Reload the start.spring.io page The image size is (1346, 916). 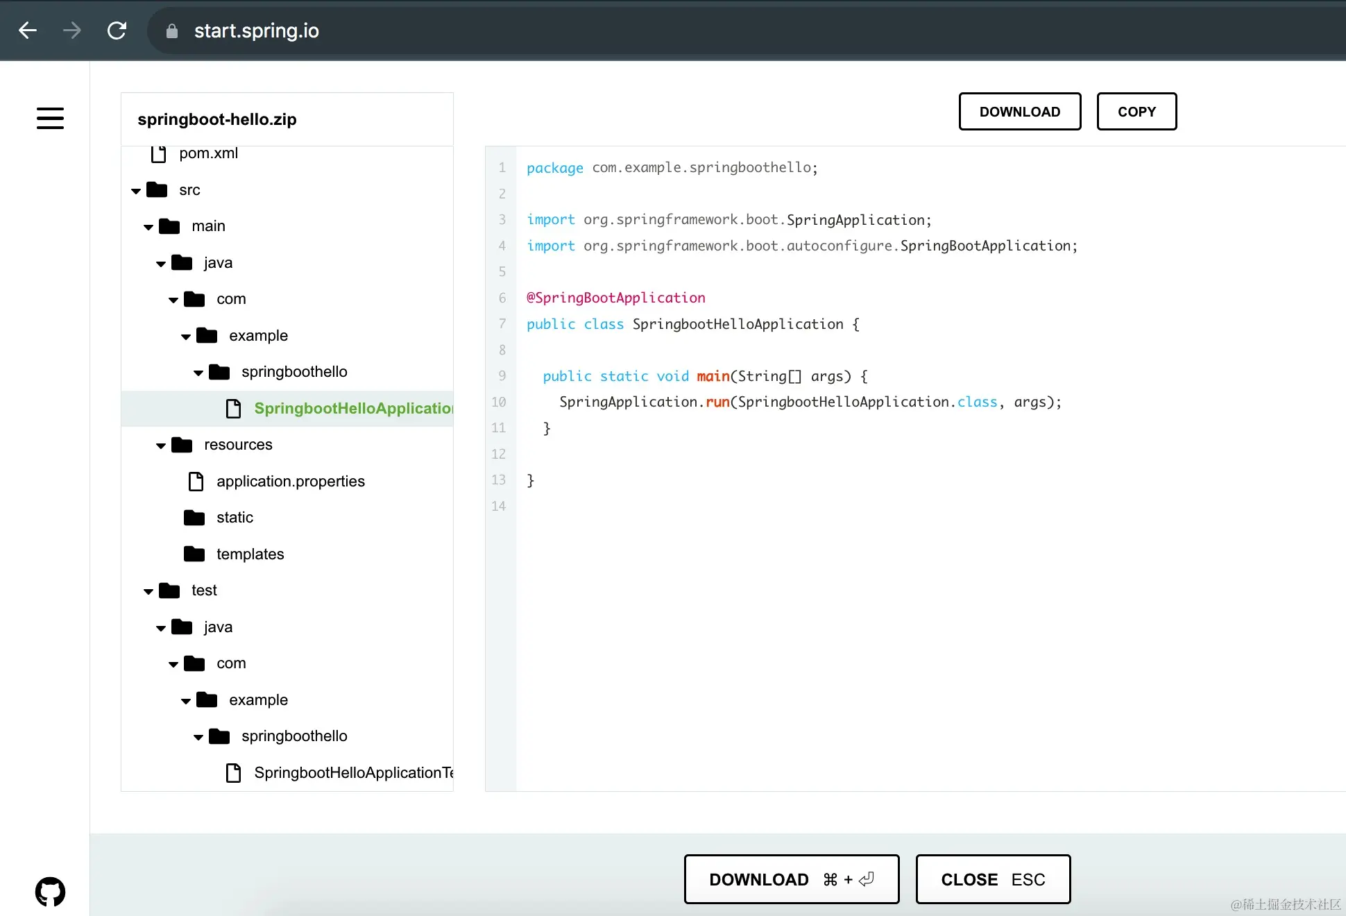pyautogui.click(x=117, y=31)
